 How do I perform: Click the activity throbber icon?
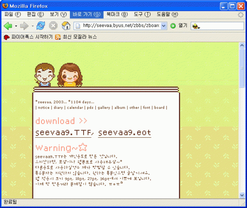point(241,15)
